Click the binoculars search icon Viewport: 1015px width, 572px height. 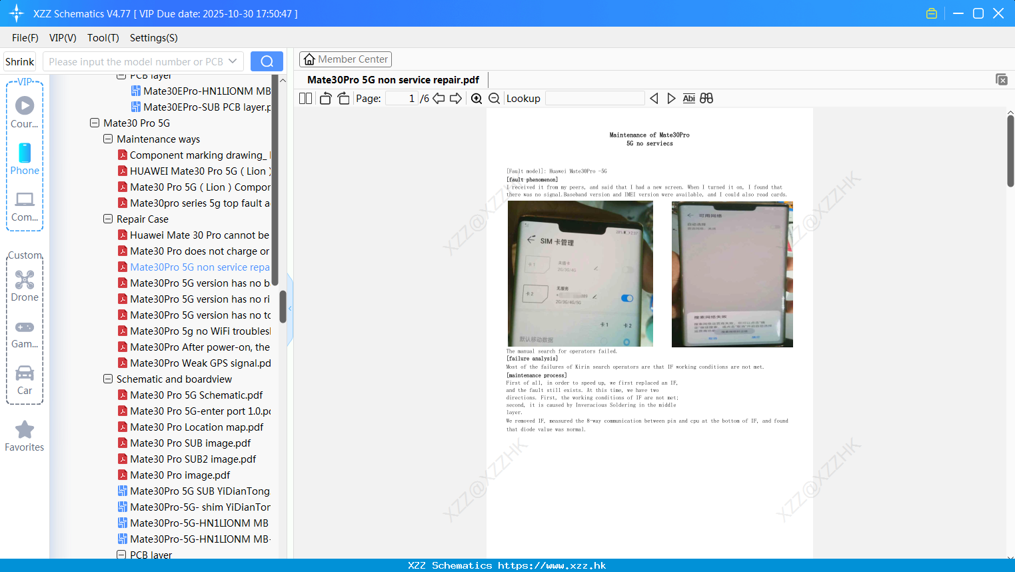pos(706,99)
